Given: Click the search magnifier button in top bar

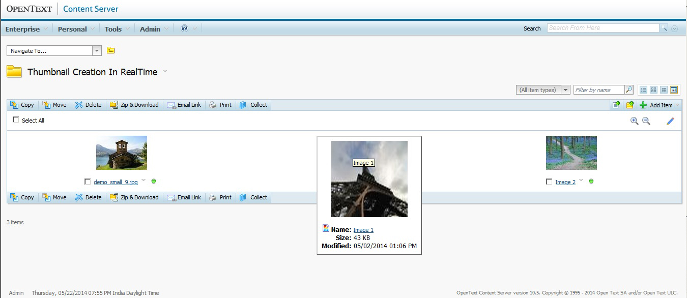Looking at the screenshot, I should (664, 28).
